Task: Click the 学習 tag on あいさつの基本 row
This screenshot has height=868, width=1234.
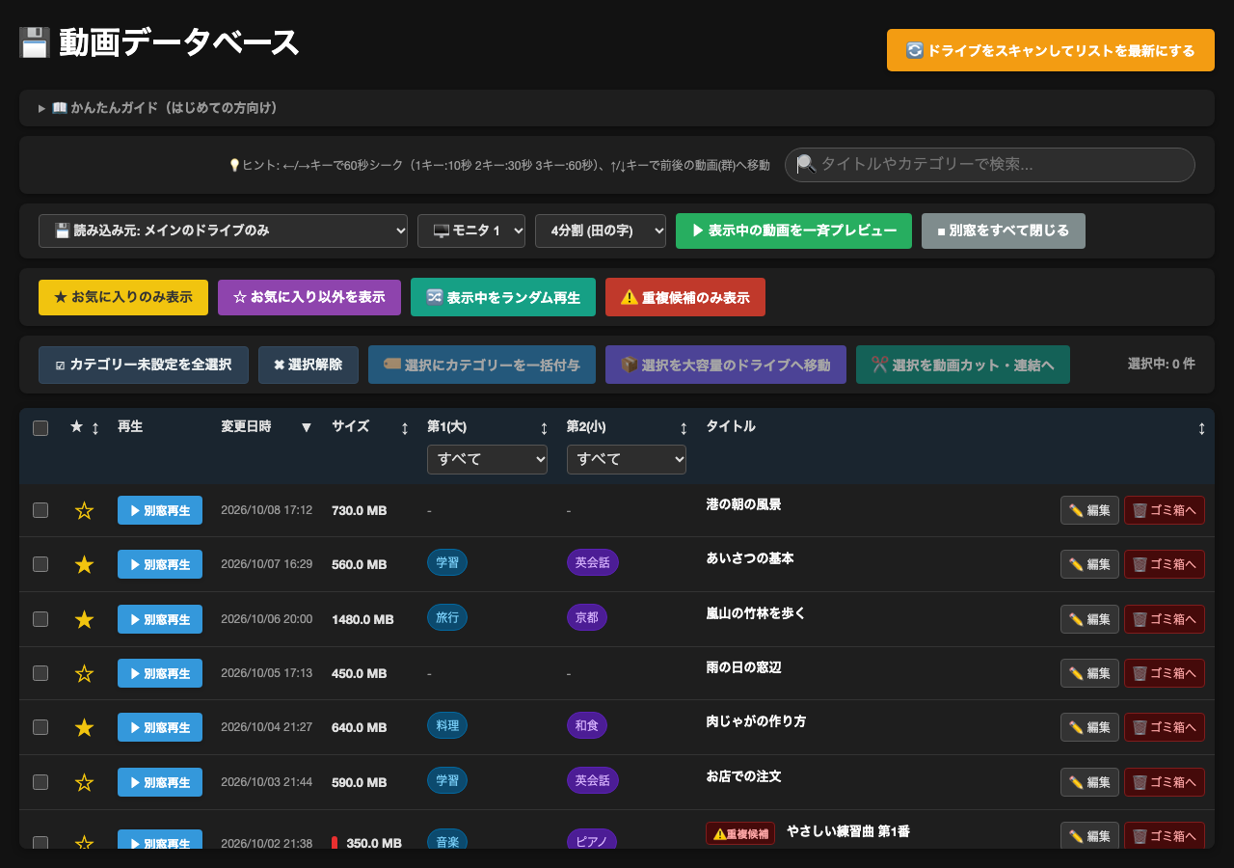Action: coord(447,562)
